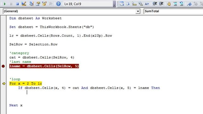The height and width of the screenshot is (114, 203).
Task: Click the green 'last name comment
Action: click(x=20, y=62)
